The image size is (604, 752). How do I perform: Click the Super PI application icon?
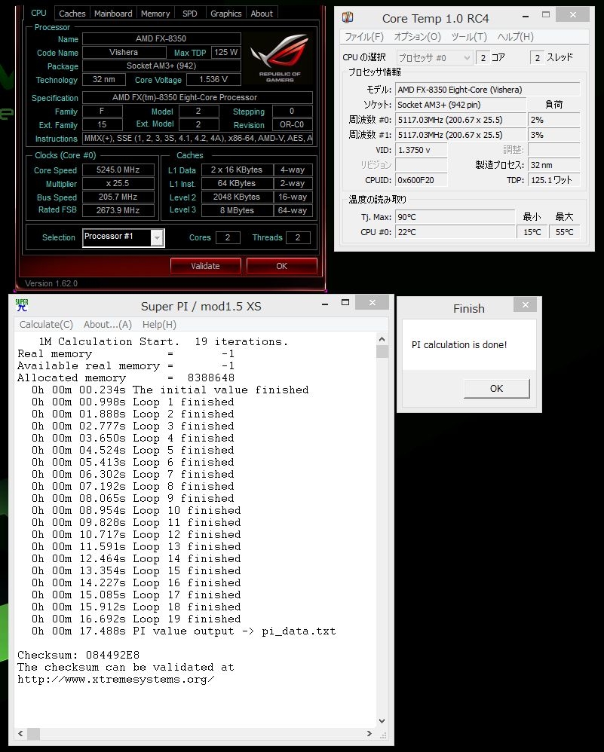pyautogui.click(x=22, y=305)
